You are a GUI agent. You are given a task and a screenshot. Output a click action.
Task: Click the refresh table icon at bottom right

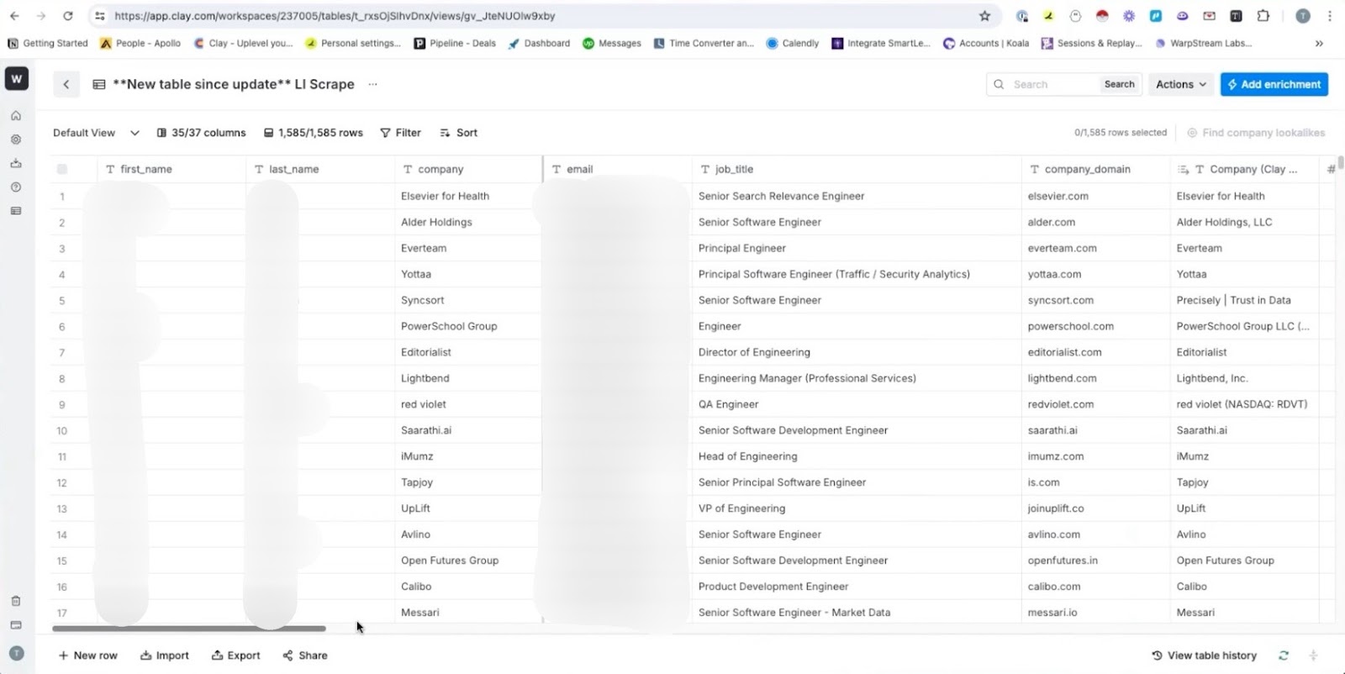click(1284, 656)
